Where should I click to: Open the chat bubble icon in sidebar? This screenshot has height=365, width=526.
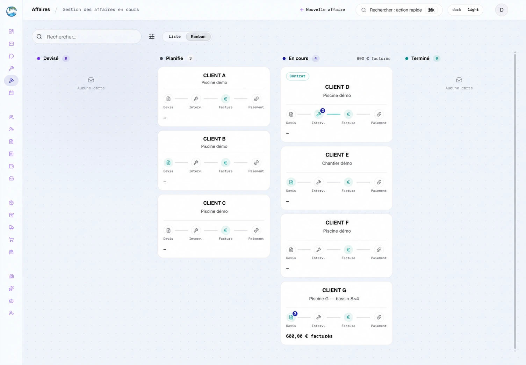point(11,56)
